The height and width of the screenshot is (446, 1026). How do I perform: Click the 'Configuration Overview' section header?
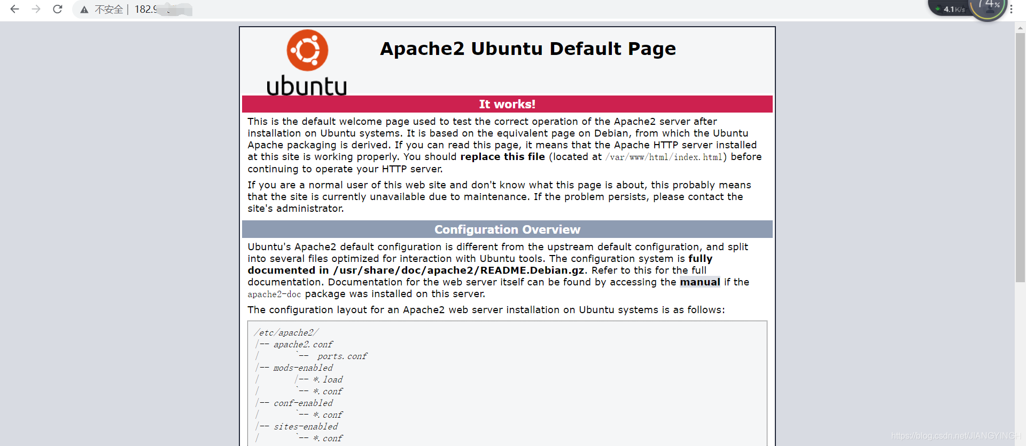[507, 229]
